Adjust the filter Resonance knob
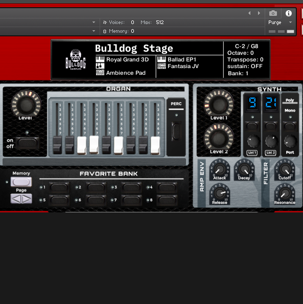The image size is (303, 304). pos(285,194)
